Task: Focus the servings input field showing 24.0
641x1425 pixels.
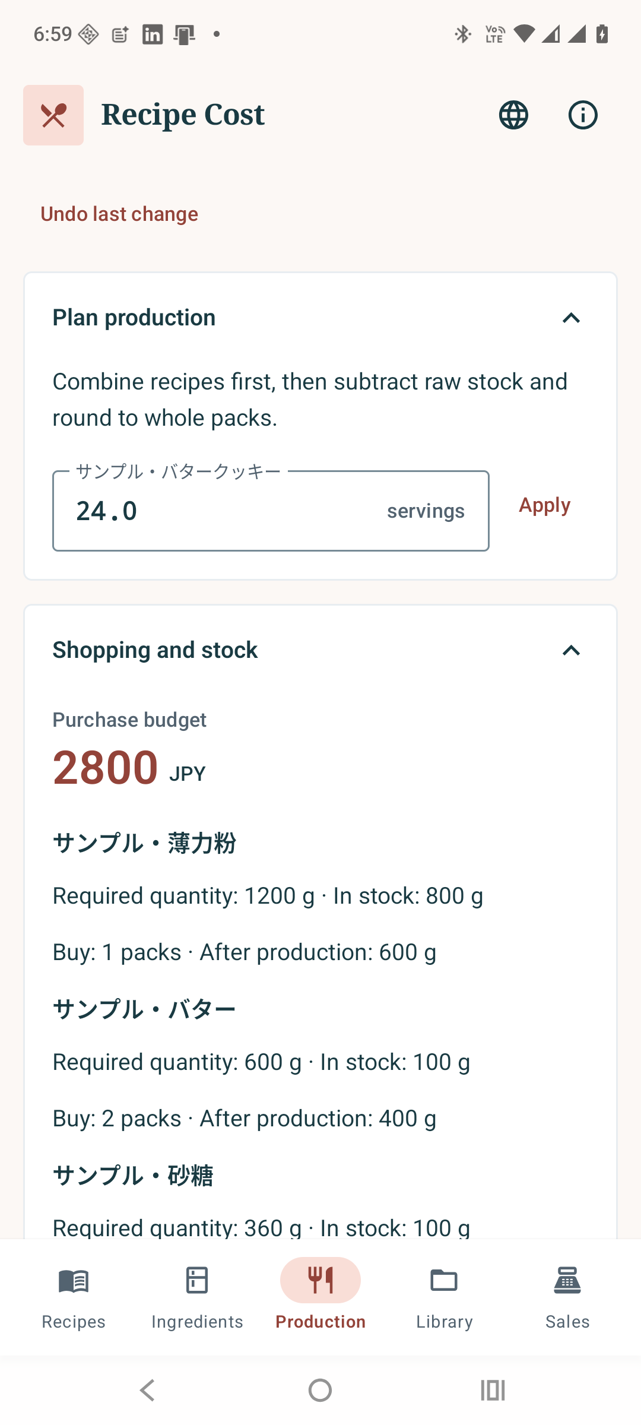Action: (x=271, y=511)
